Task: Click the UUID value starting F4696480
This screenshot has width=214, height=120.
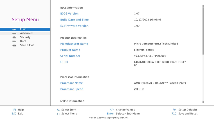Action: click(160, 63)
